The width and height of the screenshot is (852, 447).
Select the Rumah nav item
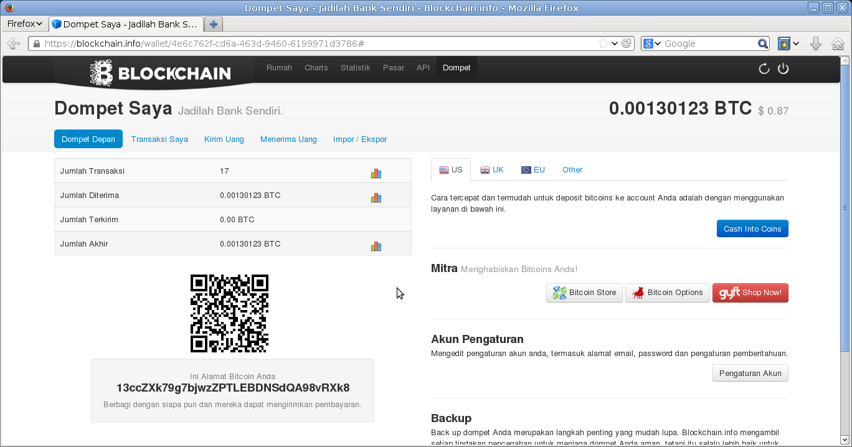coord(279,68)
